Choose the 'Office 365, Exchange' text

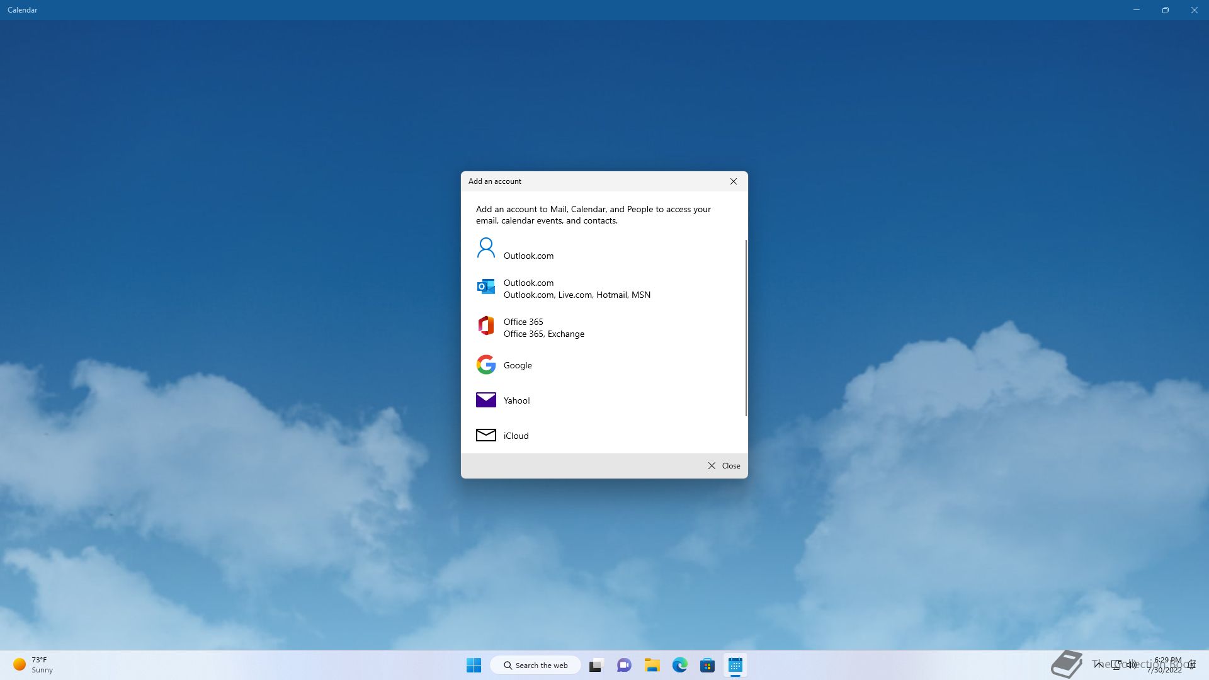[544, 334]
